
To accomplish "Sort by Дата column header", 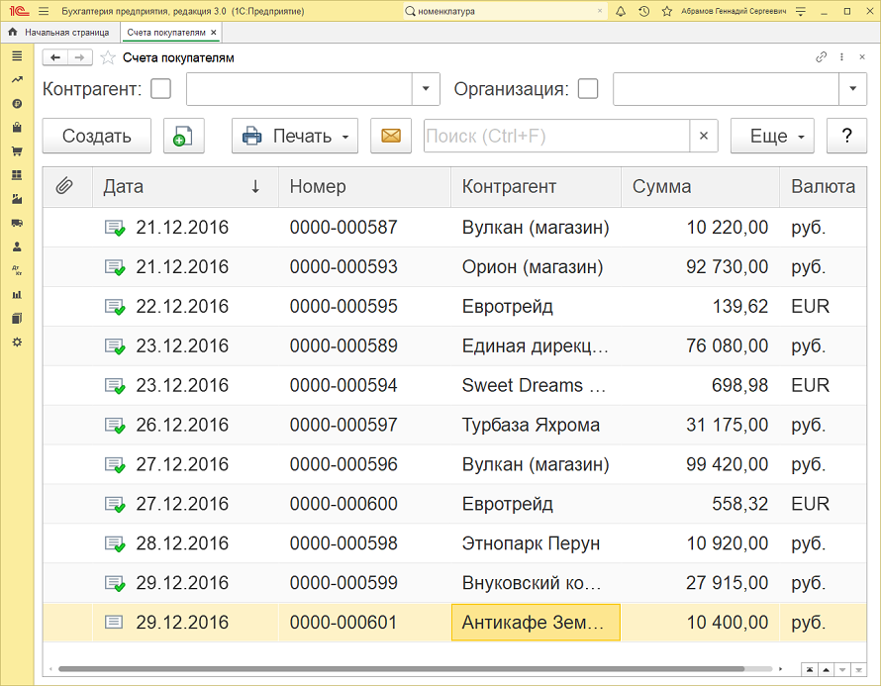I will 185,186.
